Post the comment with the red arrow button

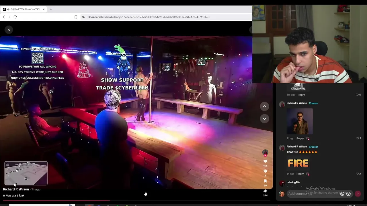(358, 194)
